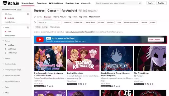Image resolution: width=169 pixels, height=96 pixels.
Task: Select the Dating Sim tag
Action: tap(78, 22)
